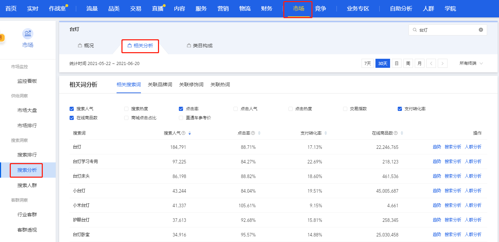Sort the table by 搜索人气
Screen dimensions: 499x242
click(x=189, y=133)
